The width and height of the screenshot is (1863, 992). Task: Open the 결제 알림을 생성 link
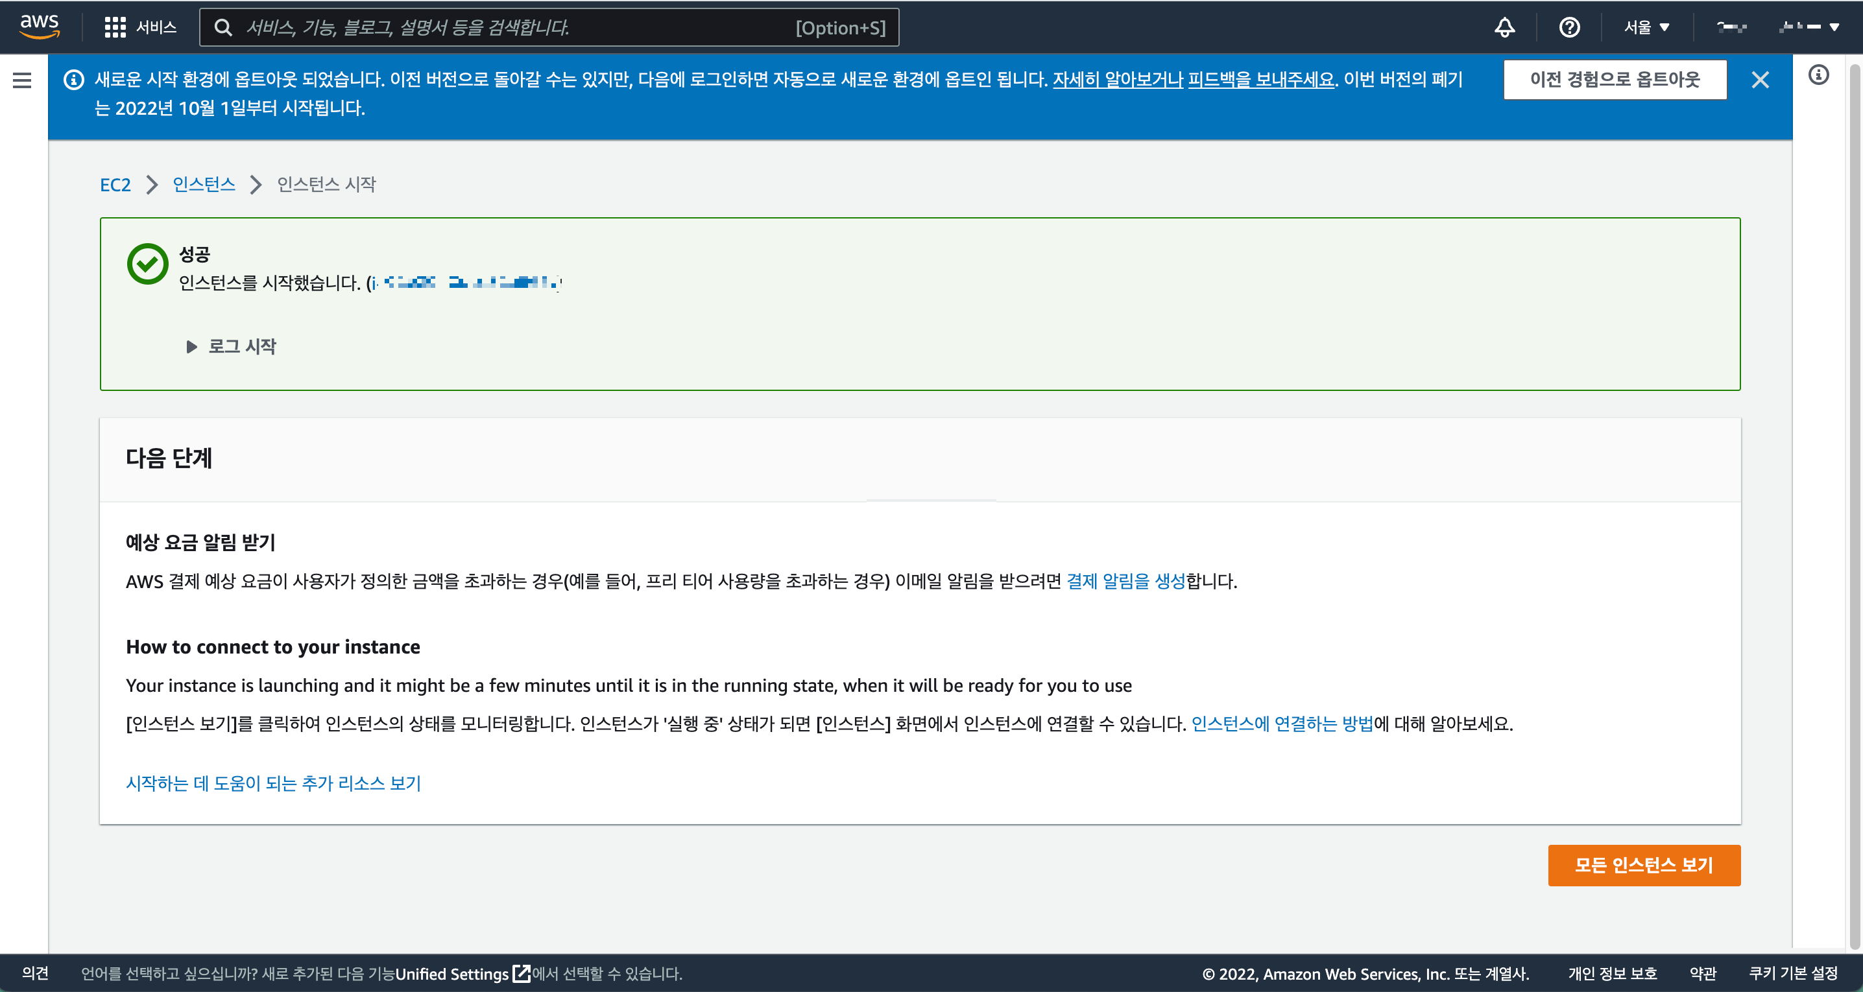(1125, 580)
